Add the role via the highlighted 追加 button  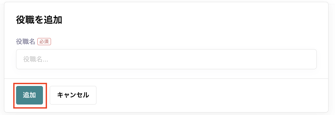[29, 95]
